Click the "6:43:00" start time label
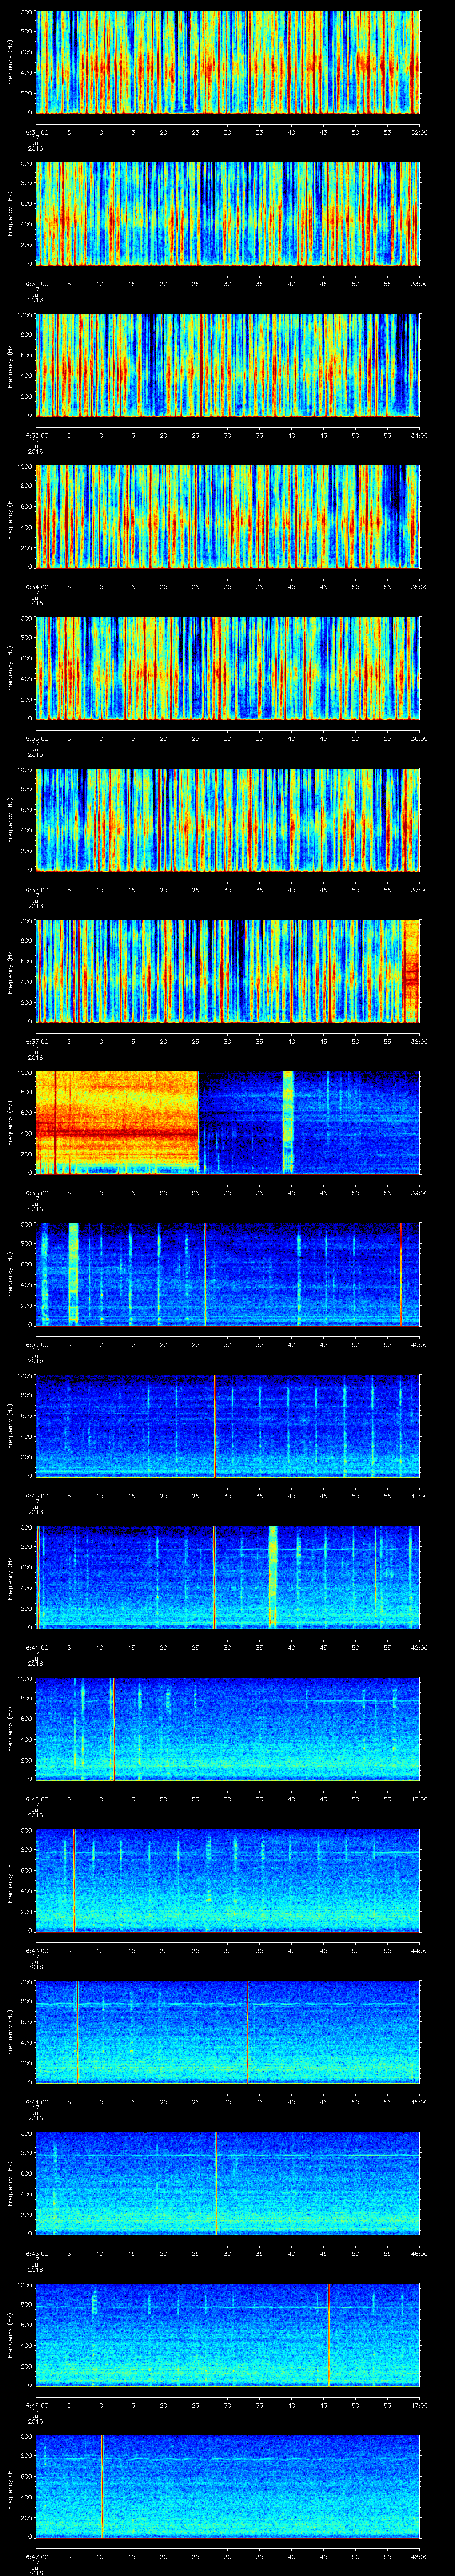The width and height of the screenshot is (455, 2576). (x=36, y=1950)
